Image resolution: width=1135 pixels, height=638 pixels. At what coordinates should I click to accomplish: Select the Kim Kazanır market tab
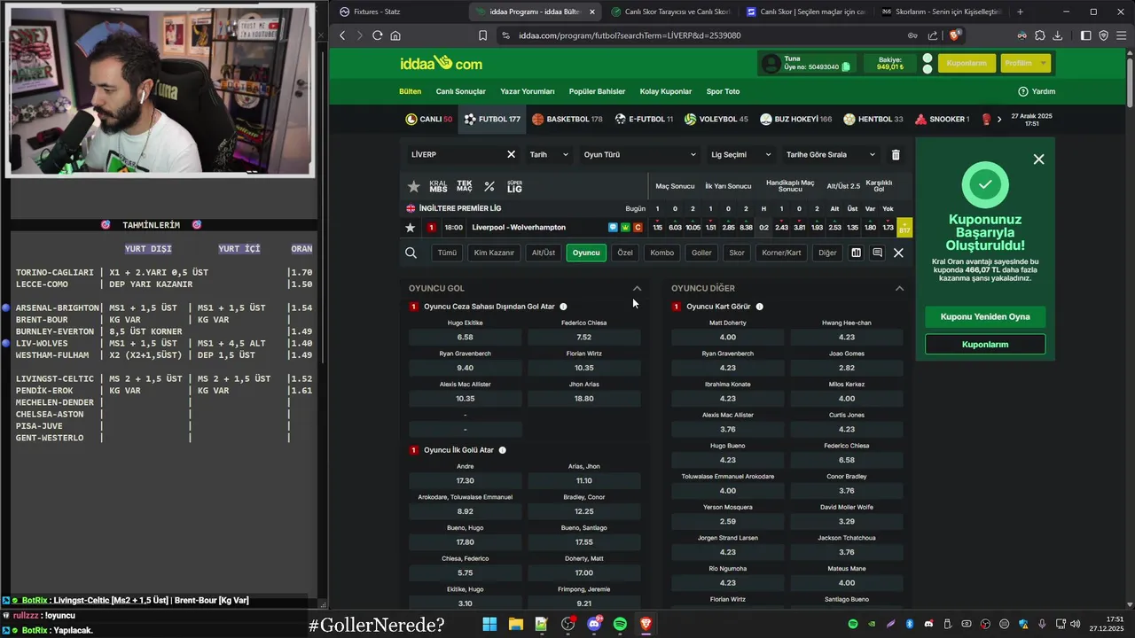click(x=494, y=253)
